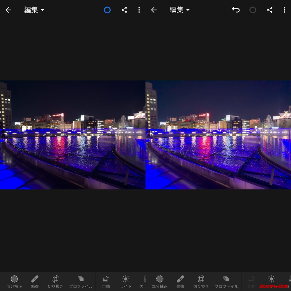Open プロファイル in the left toolbar
This screenshot has height=291, width=291.
[x=81, y=282]
